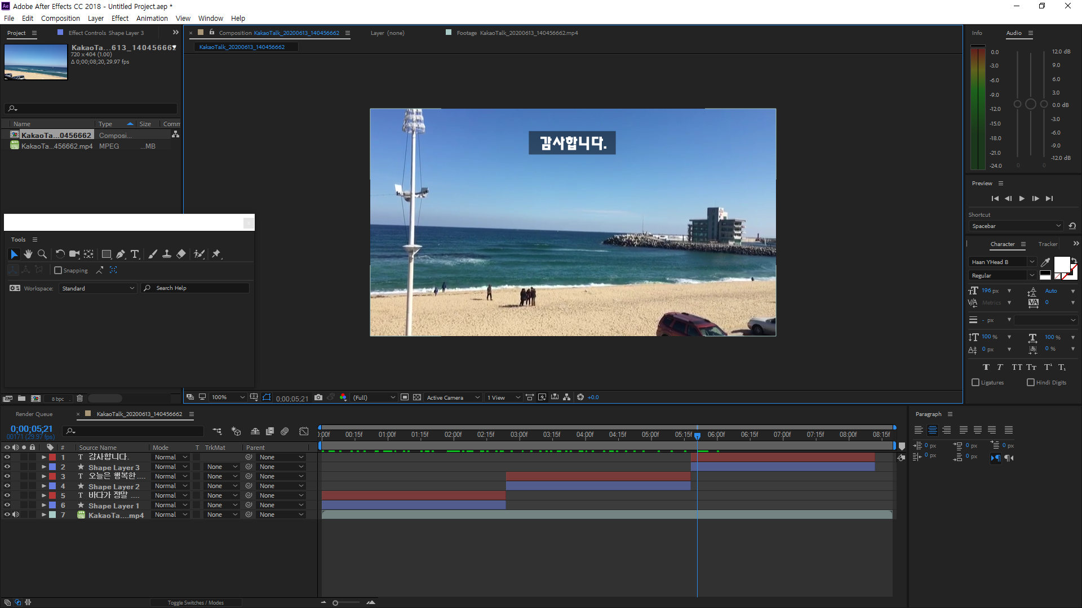Hide Shape Layer 3 visibility eye

coord(7,467)
